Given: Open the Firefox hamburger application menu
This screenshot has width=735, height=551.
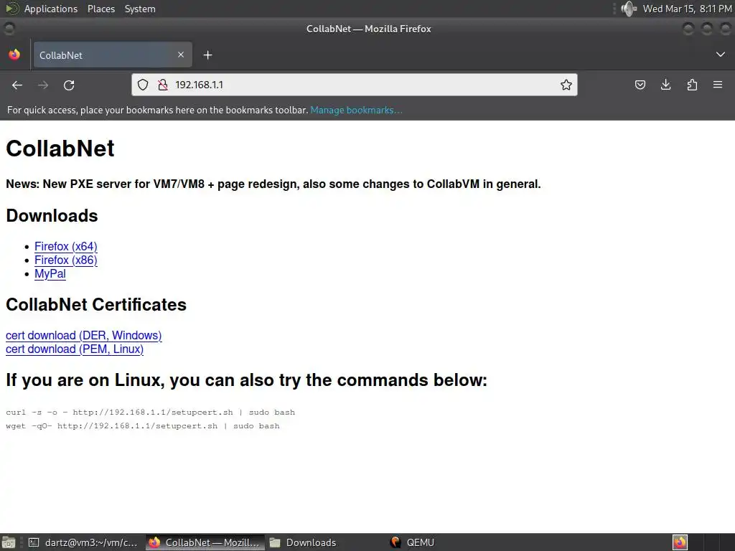Looking at the screenshot, I should point(718,85).
